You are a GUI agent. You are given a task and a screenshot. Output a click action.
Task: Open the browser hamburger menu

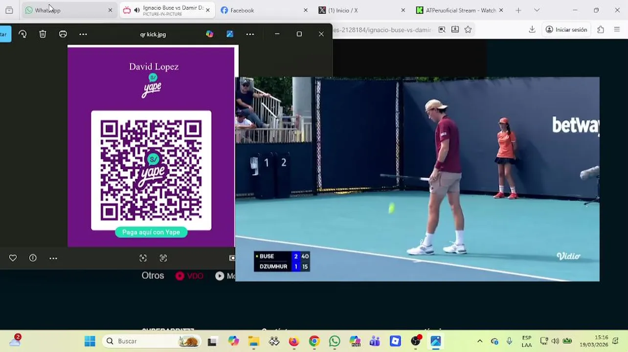click(617, 30)
